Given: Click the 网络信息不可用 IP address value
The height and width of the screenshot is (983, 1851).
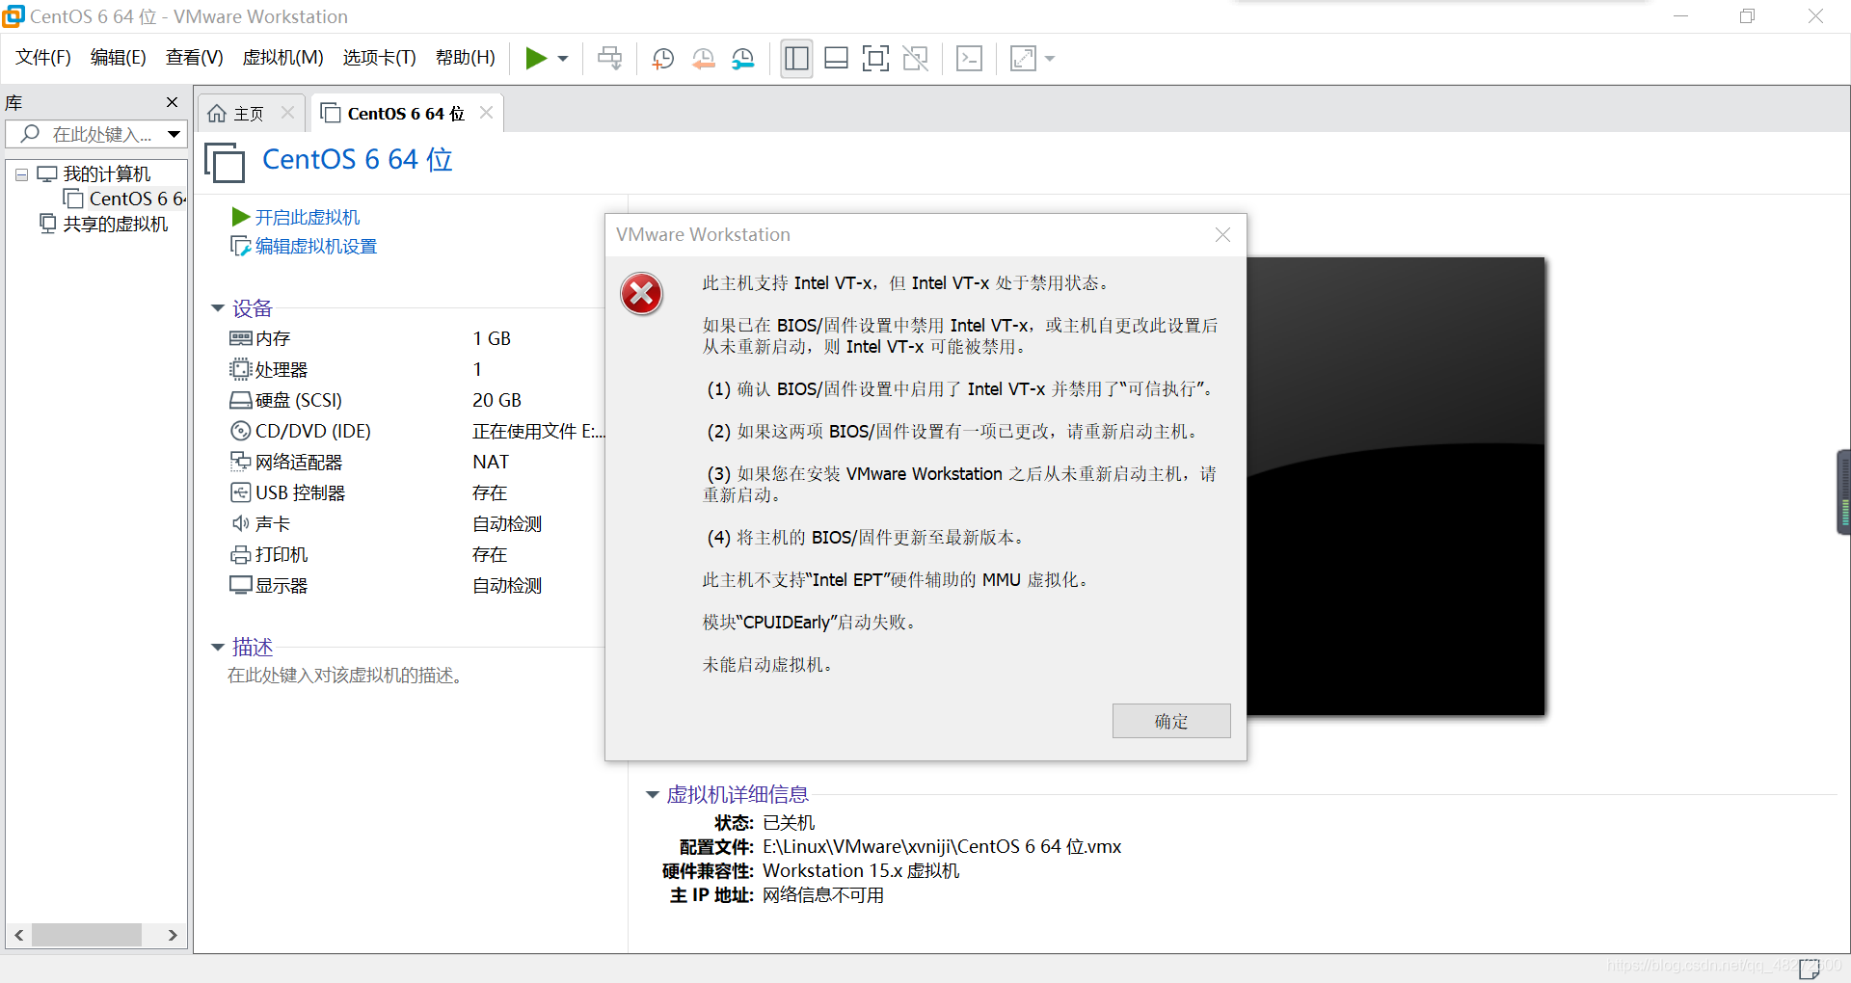Looking at the screenshot, I should tap(823, 895).
